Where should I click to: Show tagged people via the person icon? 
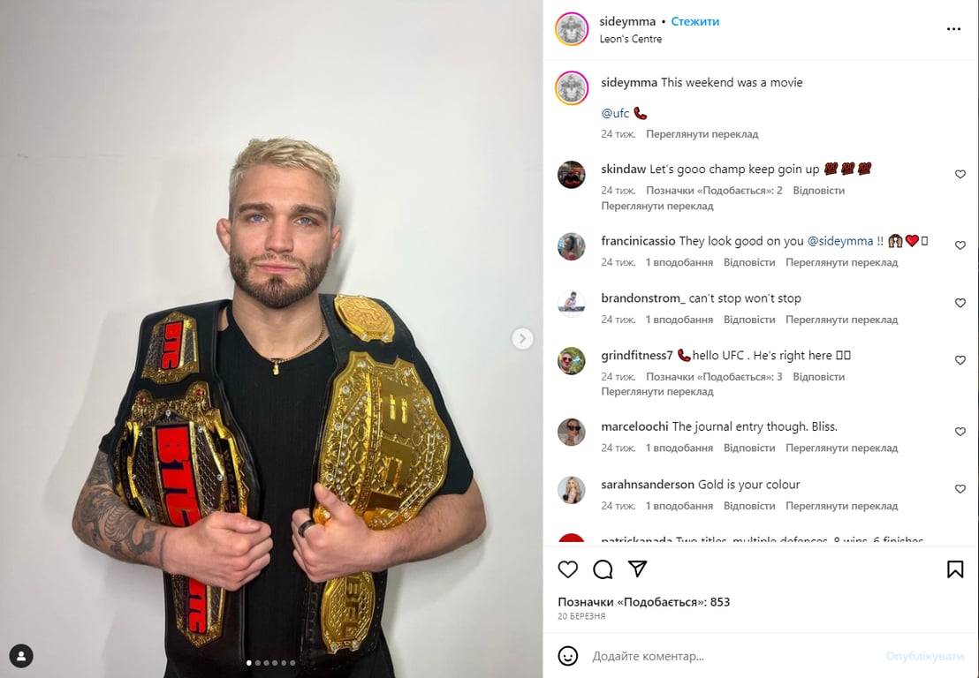click(x=21, y=656)
